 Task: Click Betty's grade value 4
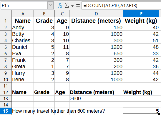click(x=44, y=34)
